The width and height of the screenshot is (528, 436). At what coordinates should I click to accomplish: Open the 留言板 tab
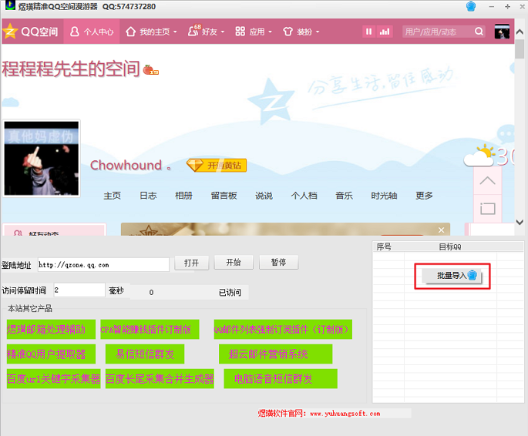(x=224, y=196)
